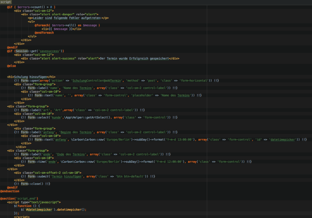Viewport: 312px width, 218px height.
Task: Click the placeholder 'Name des Termins' string
Action: tap(176, 96)
